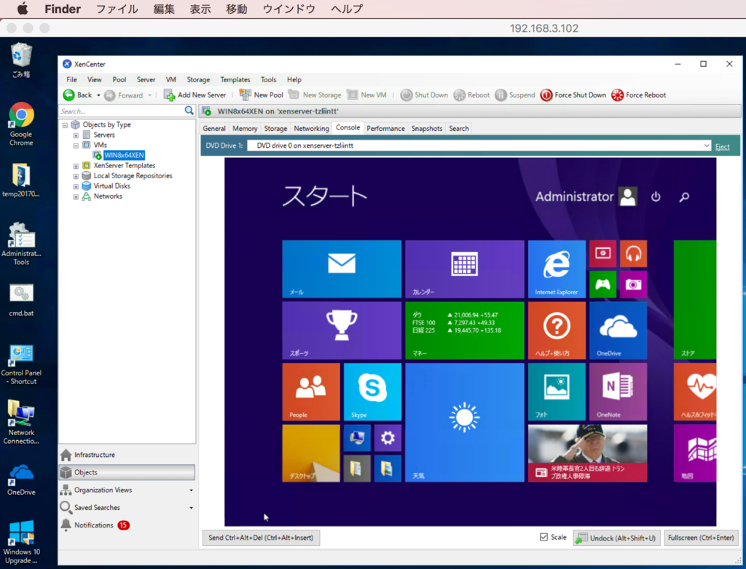Screen dimensions: 746x569
Task: Open the Recycle Bin desktop icon
Action: tap(21, 60)
